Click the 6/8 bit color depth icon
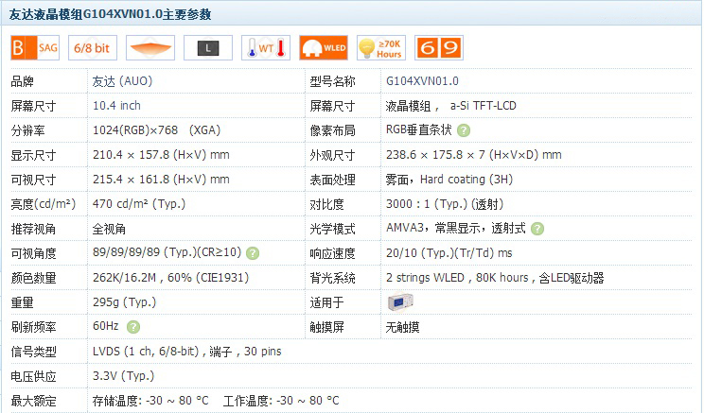Screen dimensions: 704x413 92,48
